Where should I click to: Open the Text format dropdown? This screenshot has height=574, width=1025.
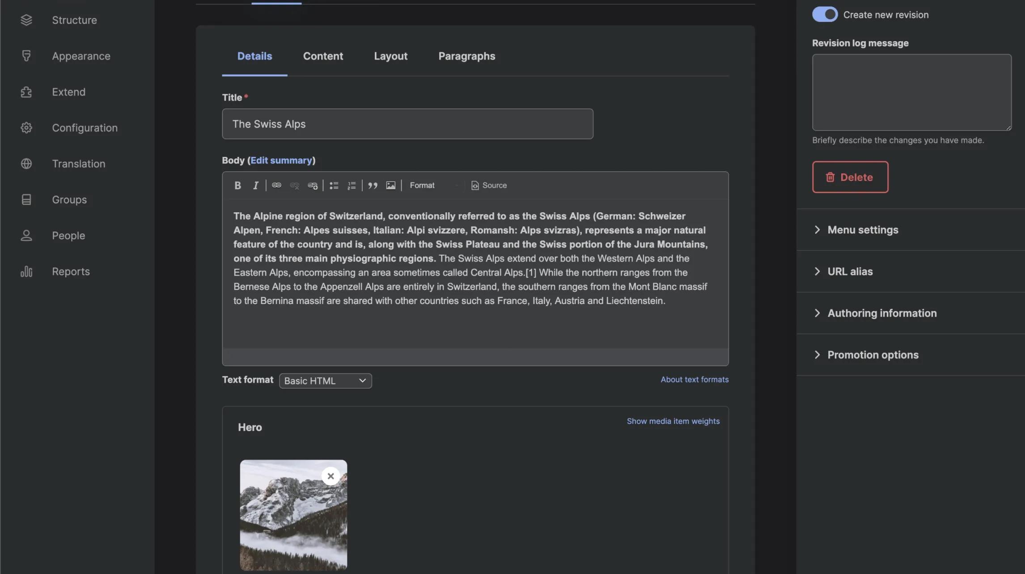(x=325, y=381)
